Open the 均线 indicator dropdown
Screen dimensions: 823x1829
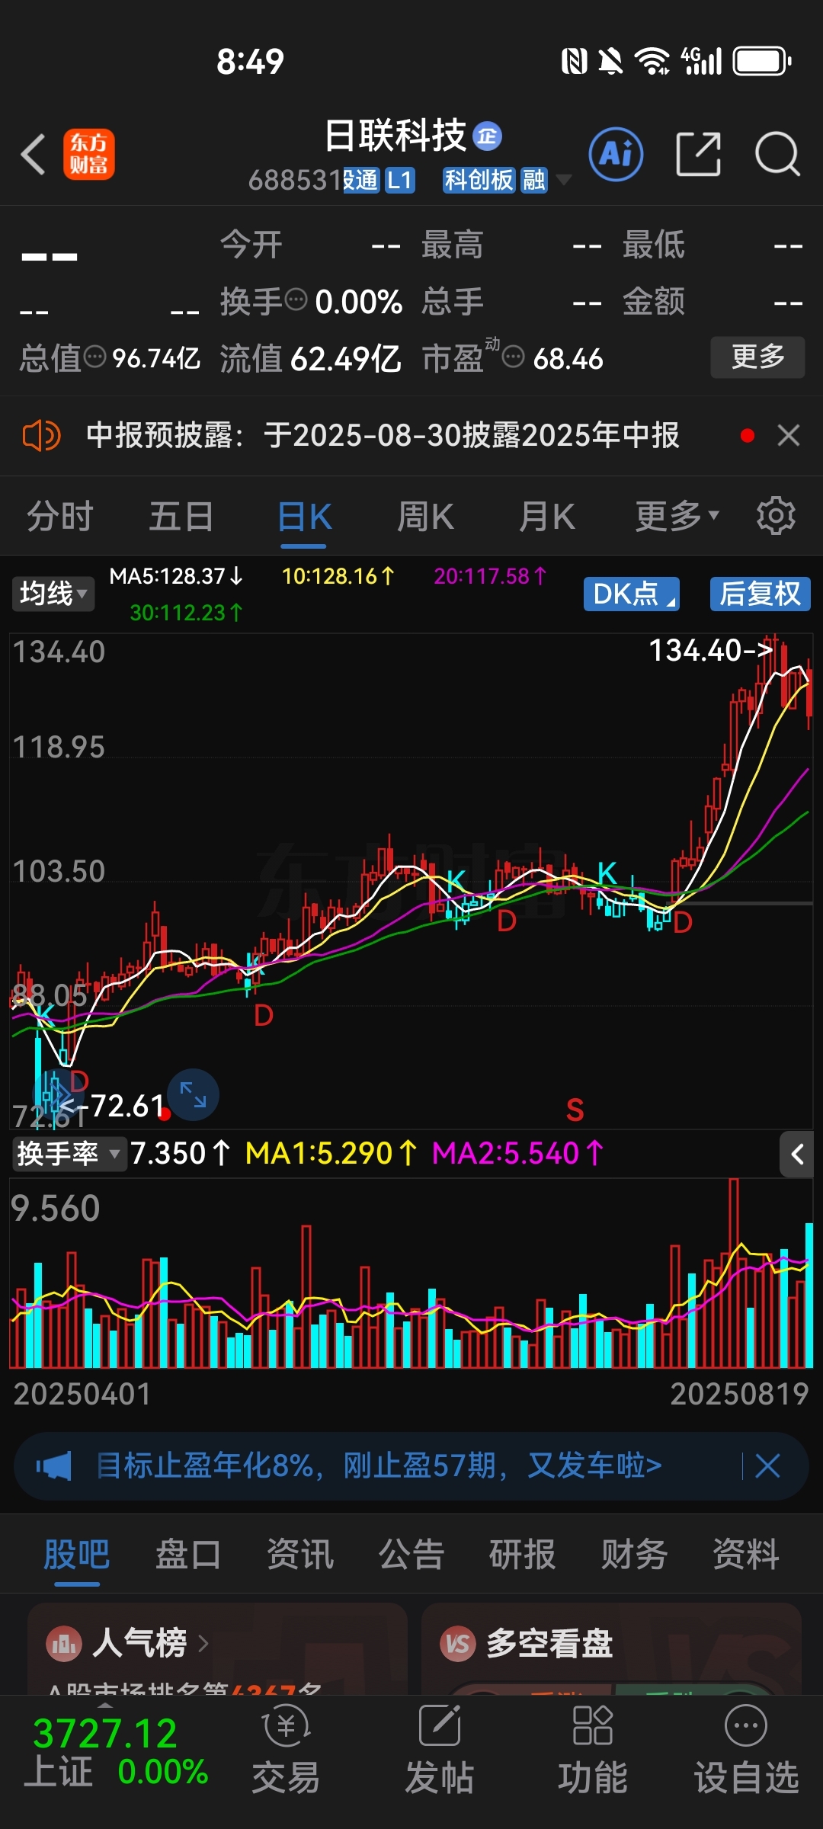point(53,594)
